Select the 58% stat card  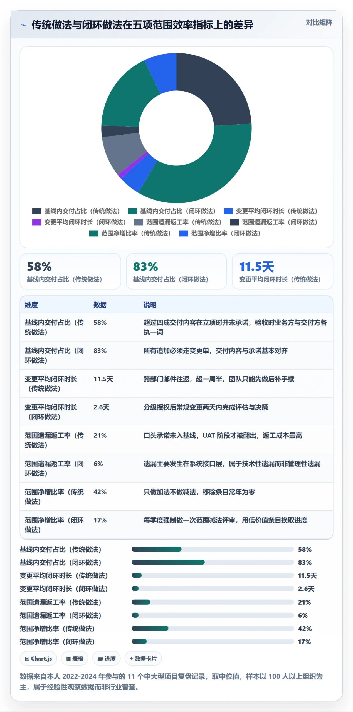70,271
